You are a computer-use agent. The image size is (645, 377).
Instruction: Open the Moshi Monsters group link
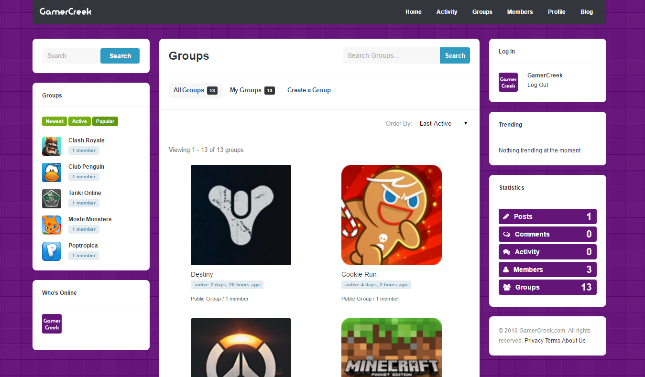pyautogui.click(x=90, y=219)
